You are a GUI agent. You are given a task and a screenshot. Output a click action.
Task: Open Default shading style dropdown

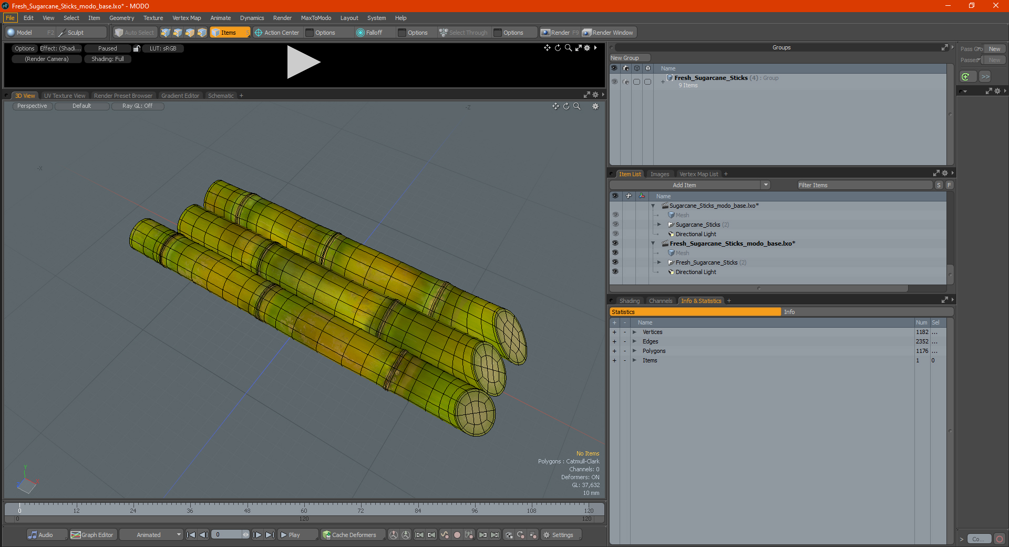pyautogui.click(x=82, y=106)
